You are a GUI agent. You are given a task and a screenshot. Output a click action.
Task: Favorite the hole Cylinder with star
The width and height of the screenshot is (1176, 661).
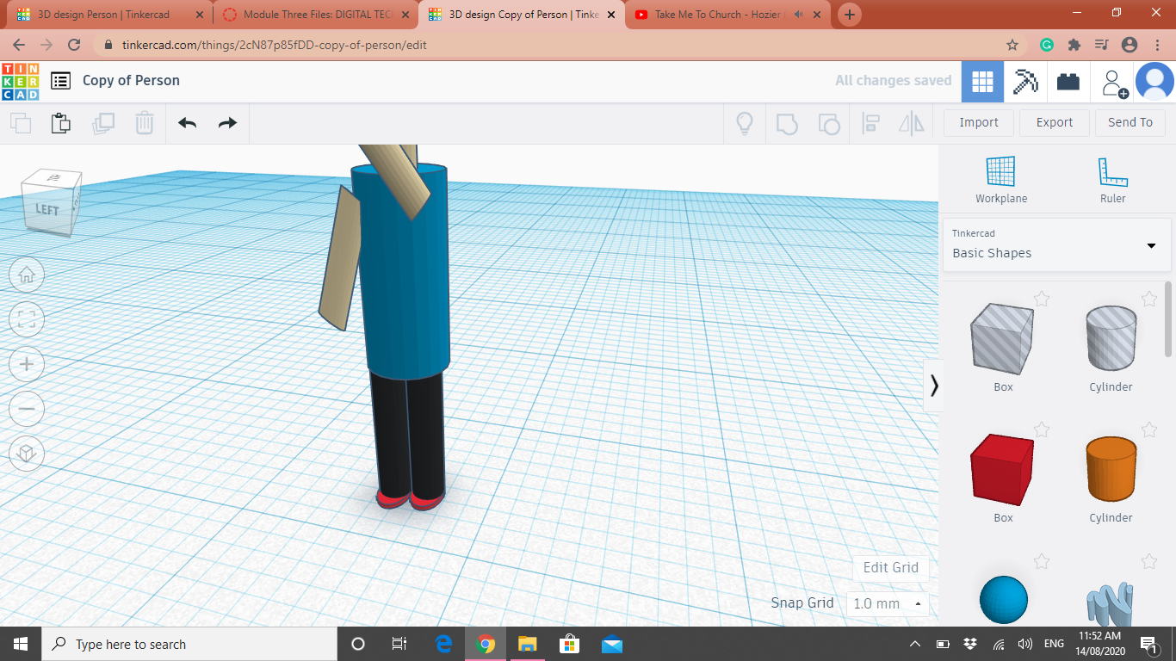[x=1149, y=299]
